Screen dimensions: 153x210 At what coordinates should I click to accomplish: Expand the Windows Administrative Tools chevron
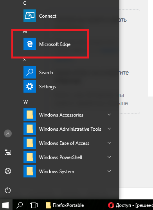[x=109, y=129]
